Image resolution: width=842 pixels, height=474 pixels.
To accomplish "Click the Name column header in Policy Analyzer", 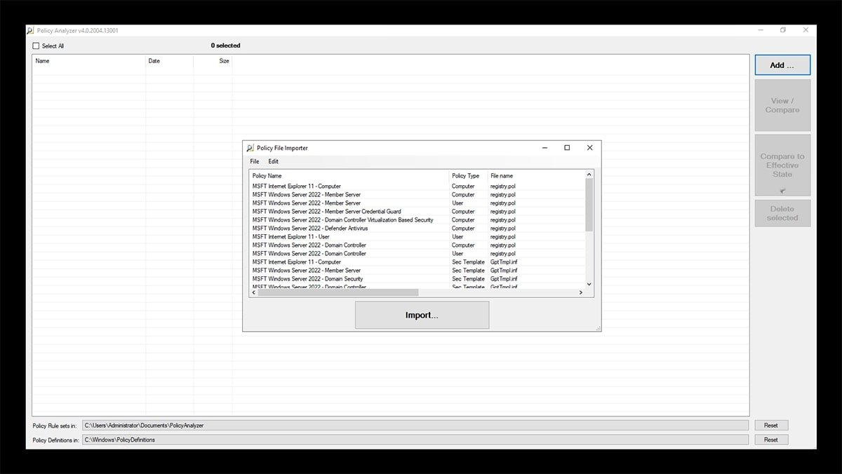I will coord(89,61).
